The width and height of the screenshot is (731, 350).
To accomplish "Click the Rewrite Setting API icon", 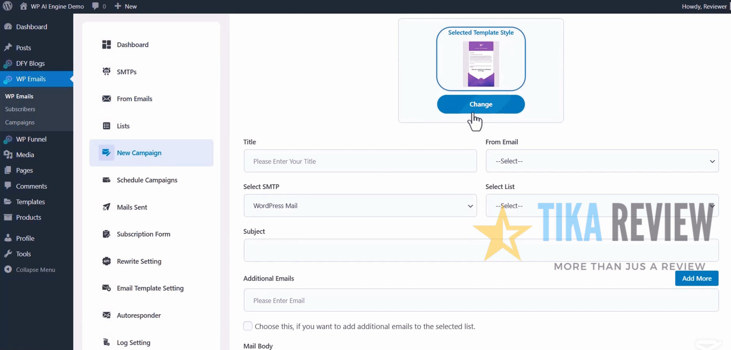I will (x=106, y=261).
